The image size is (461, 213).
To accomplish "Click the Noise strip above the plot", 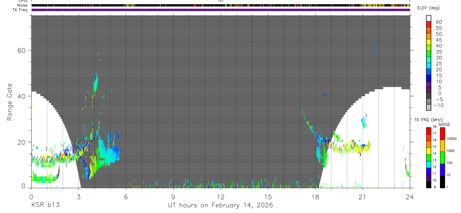I will click(x=221, y=6).
